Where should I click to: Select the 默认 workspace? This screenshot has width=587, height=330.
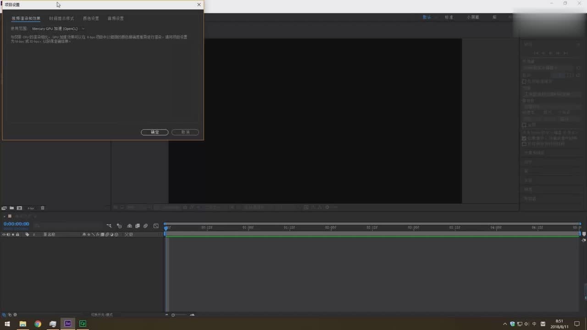427,17
